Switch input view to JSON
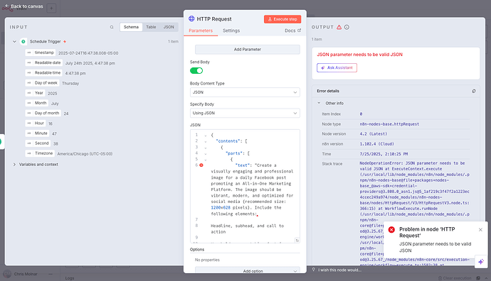Image resolution: width=491 pixels, height=281 pixels. tap(169, 27)
